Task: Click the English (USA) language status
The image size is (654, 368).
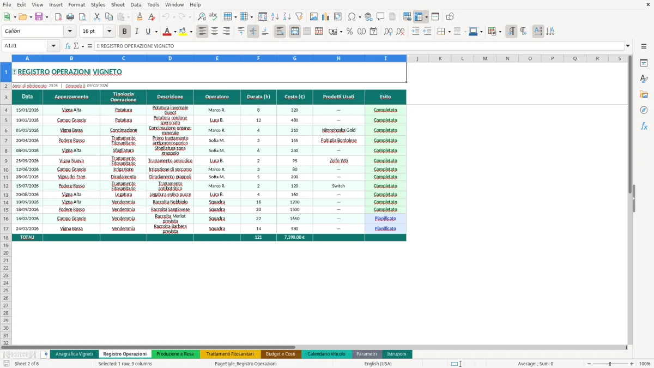Action: click(x=378, y=364)
